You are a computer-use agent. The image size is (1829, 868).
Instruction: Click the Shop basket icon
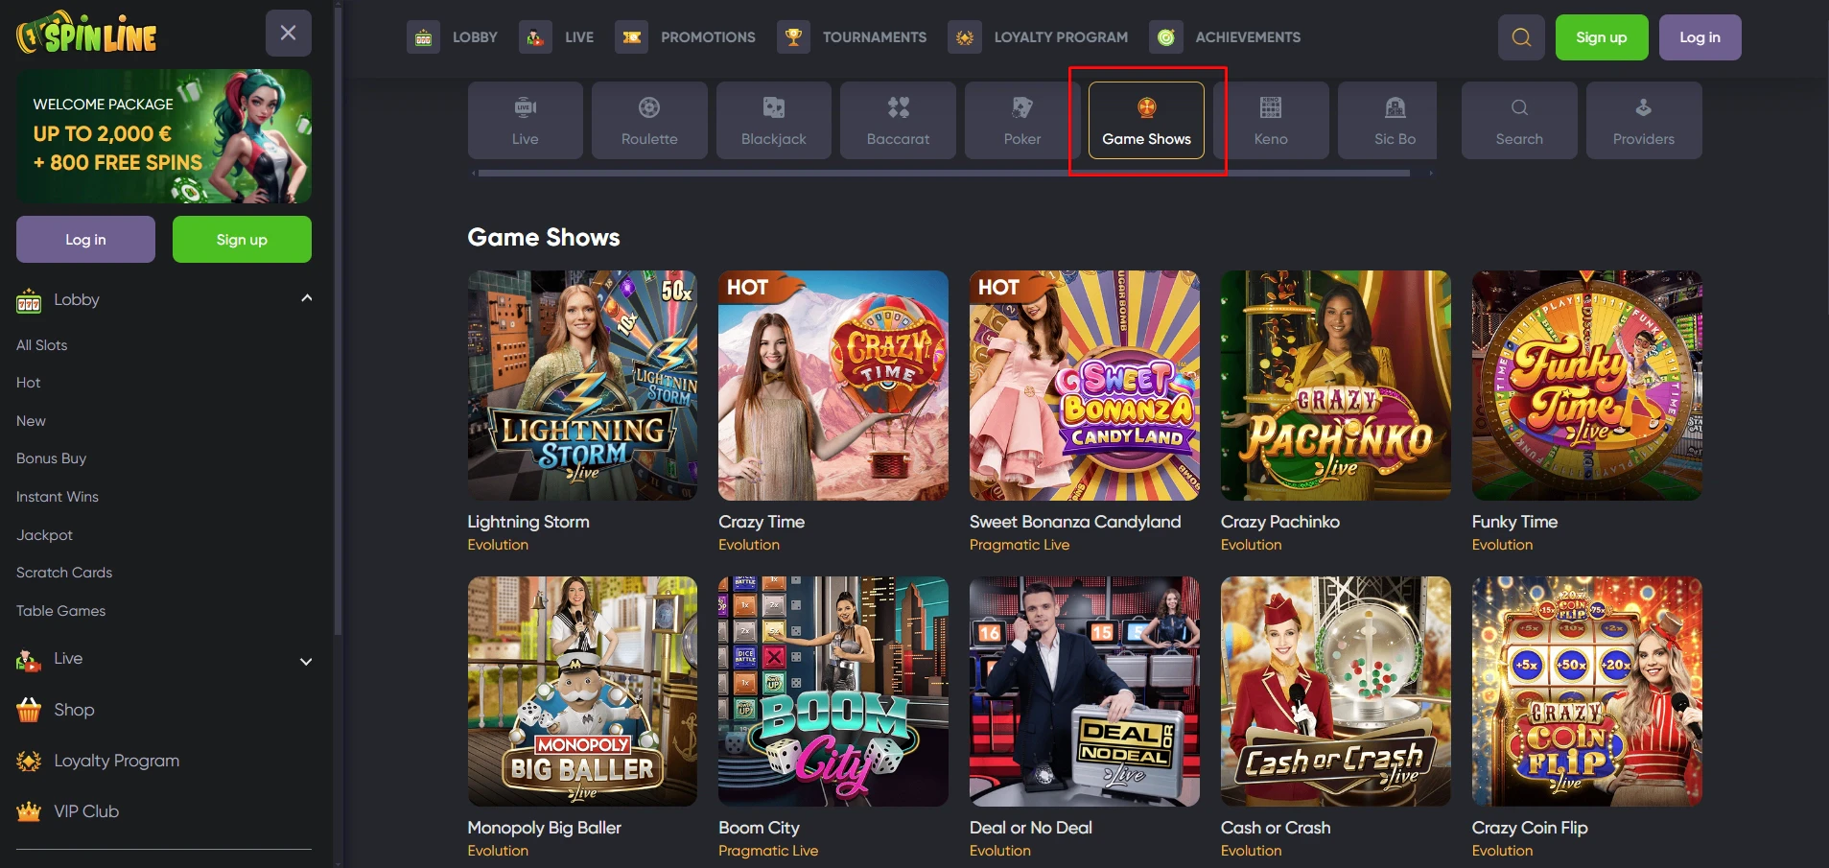click(29, 710)
